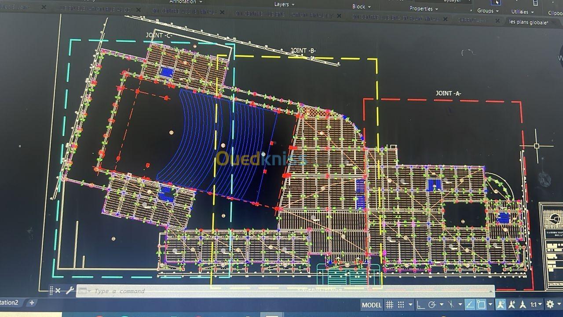Toggle the drawing grid display
The width and height of the screenshot is (563, 317).
point(389,305)
